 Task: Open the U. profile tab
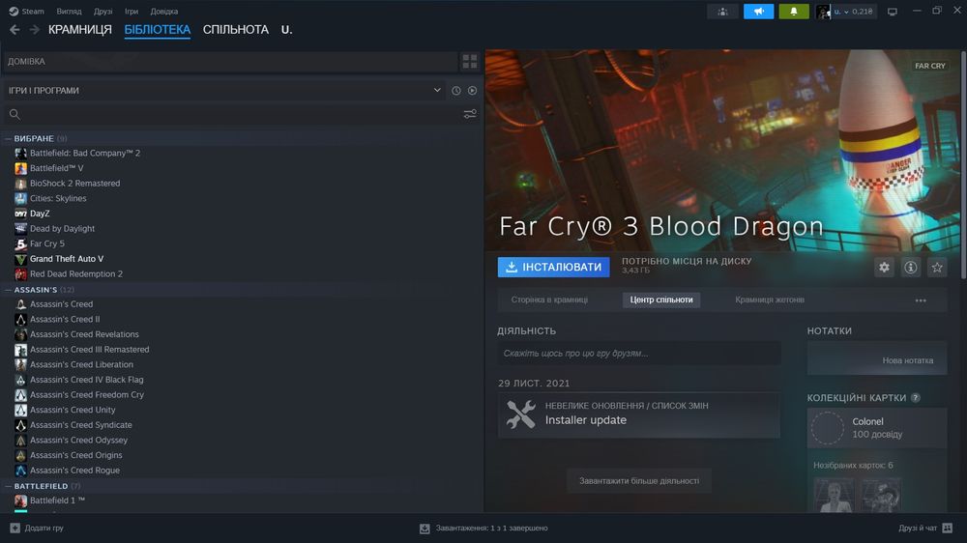click(287, 30)
